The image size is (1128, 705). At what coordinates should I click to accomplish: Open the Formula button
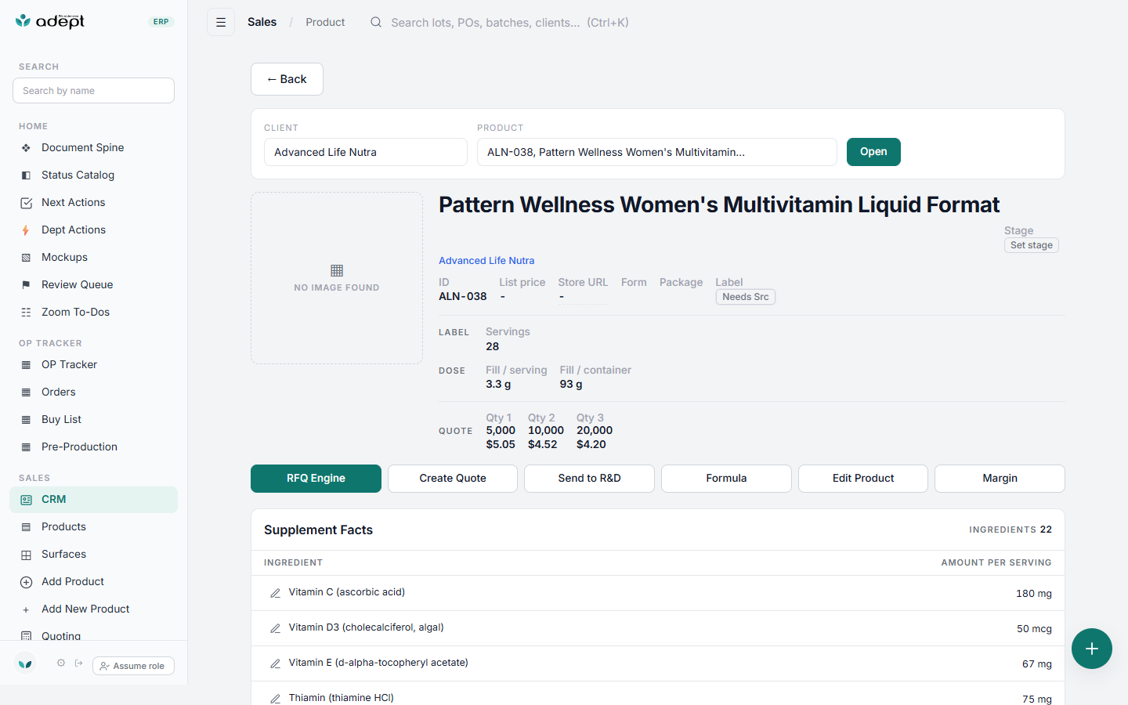(x=726, y=479)
